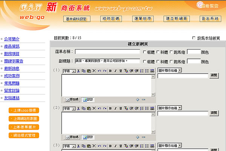Click the Bold icon in editor 1 toolbar
226x151 pixels.
[x=110, y=71]
